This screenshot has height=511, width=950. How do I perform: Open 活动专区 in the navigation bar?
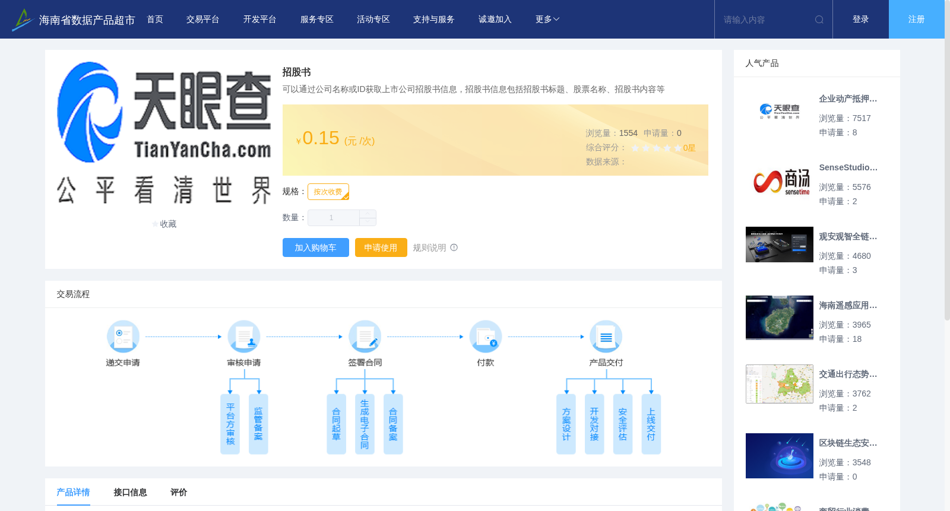coord(373,20)
